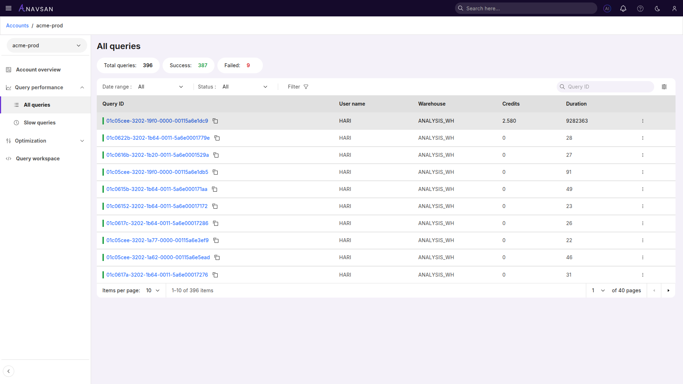Expand the Optimization sidebar section
The image size is (683, 384).
pyautogui.click(x=45, y=141)
